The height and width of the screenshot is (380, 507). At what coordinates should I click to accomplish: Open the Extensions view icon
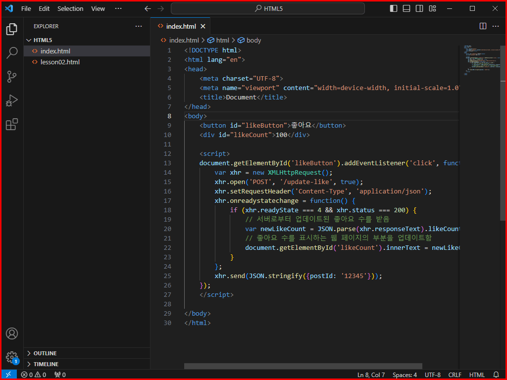point(12,124)
